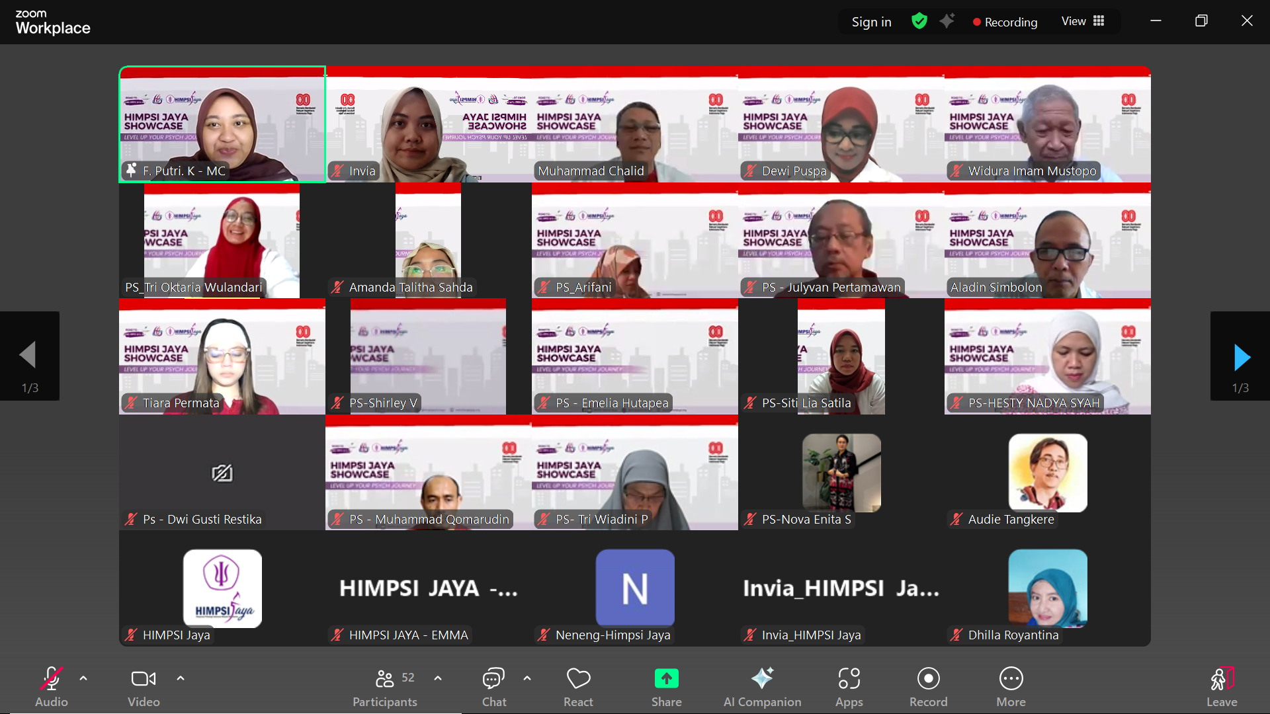Viewport: 1270px width, 714px height.
Task: Click muted mic icon beside PS - Emelia Hutapea
Action: point(544,403)
